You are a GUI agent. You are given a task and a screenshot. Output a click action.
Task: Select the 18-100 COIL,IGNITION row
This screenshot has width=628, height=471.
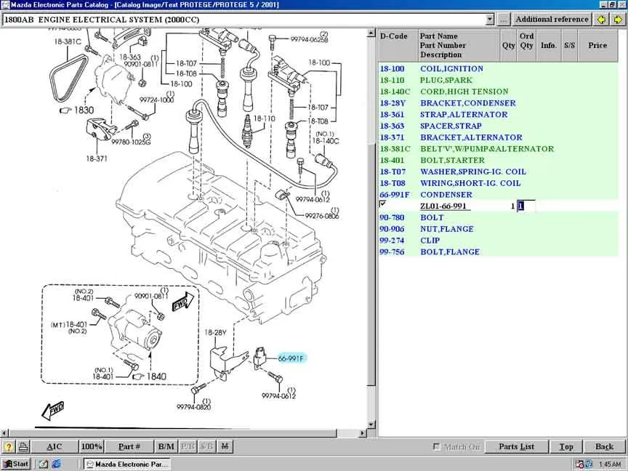click(x=498, y=68)
